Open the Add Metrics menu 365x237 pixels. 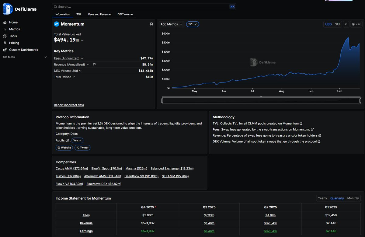coord(171,24)
